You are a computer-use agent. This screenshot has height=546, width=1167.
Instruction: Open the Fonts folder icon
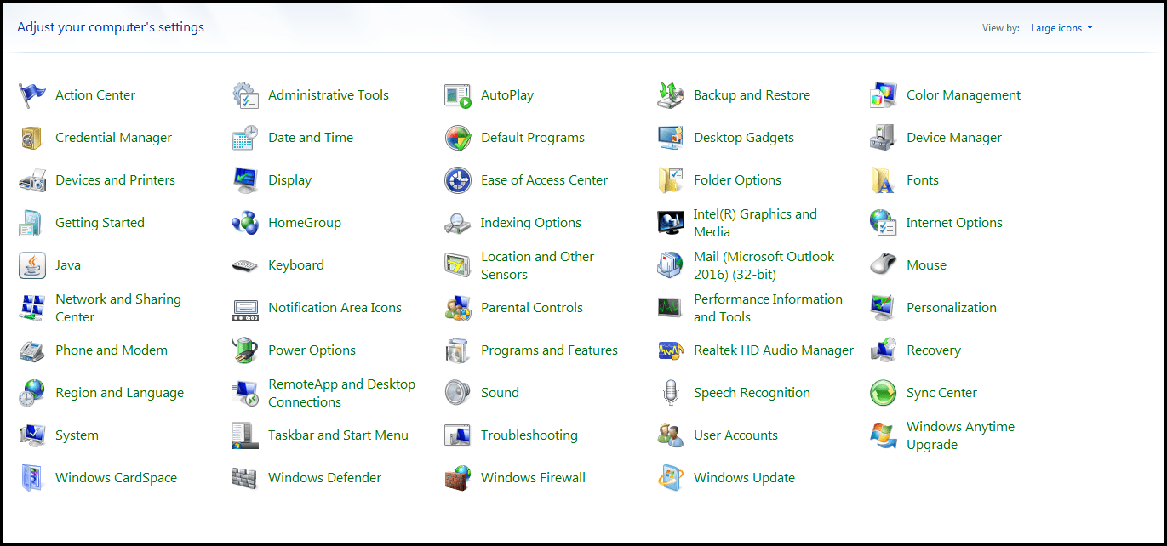pos(884,180)
